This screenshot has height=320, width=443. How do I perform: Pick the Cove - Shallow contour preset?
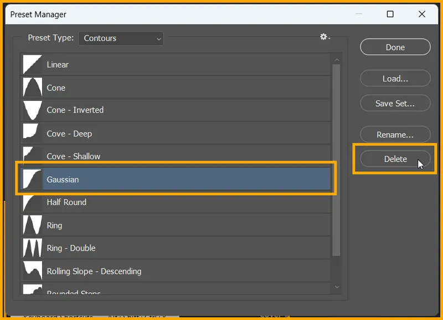click(x=32, y=156)
